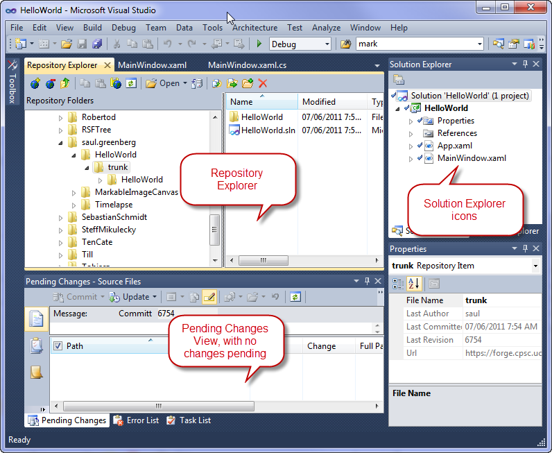This screenshot has width=552, height=453.
Task: Select the trunk folder in tree
Action: (x=111, y=167)
